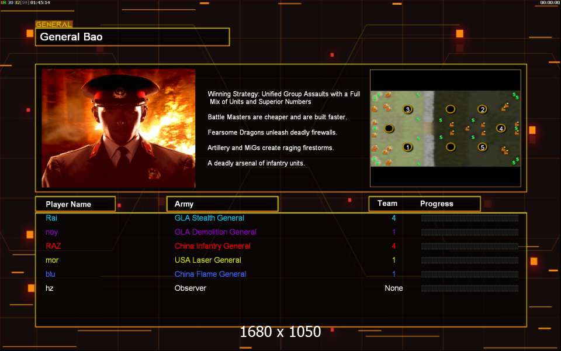Click team number 1 in mor's row
This screenshot has height=351, width=561.
coord(394,260)
